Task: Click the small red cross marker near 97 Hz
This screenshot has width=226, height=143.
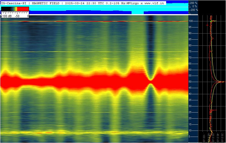Action: click(207, 25)
